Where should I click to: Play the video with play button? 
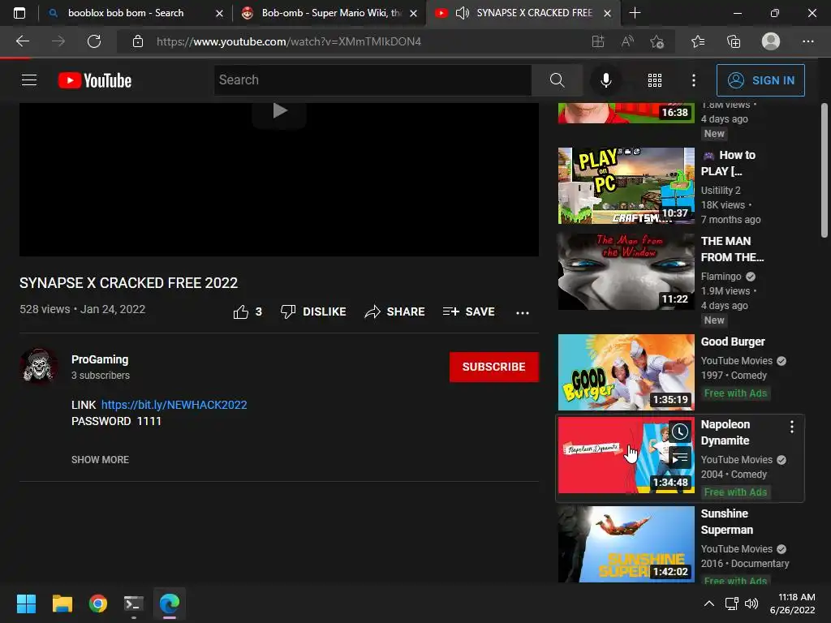pos(279,110)
